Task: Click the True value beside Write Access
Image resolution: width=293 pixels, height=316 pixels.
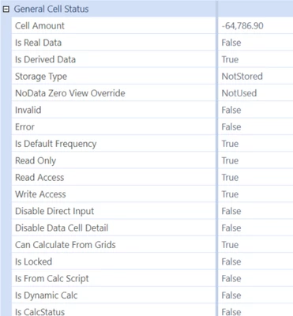Action: coord(230,194)
